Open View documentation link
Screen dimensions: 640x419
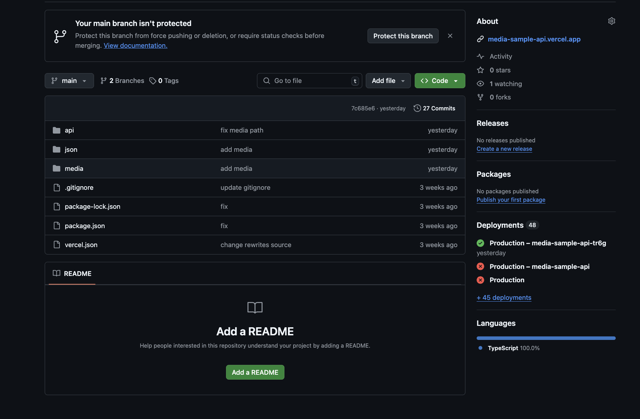point(136,45)
